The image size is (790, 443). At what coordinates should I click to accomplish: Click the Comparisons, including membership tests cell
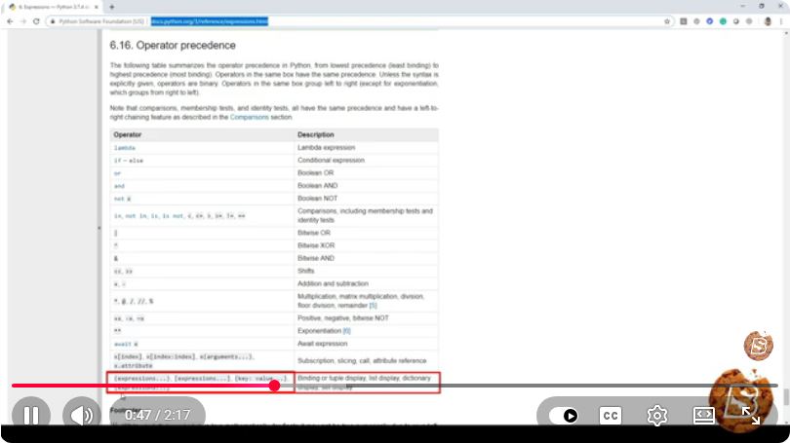(366, 215)
